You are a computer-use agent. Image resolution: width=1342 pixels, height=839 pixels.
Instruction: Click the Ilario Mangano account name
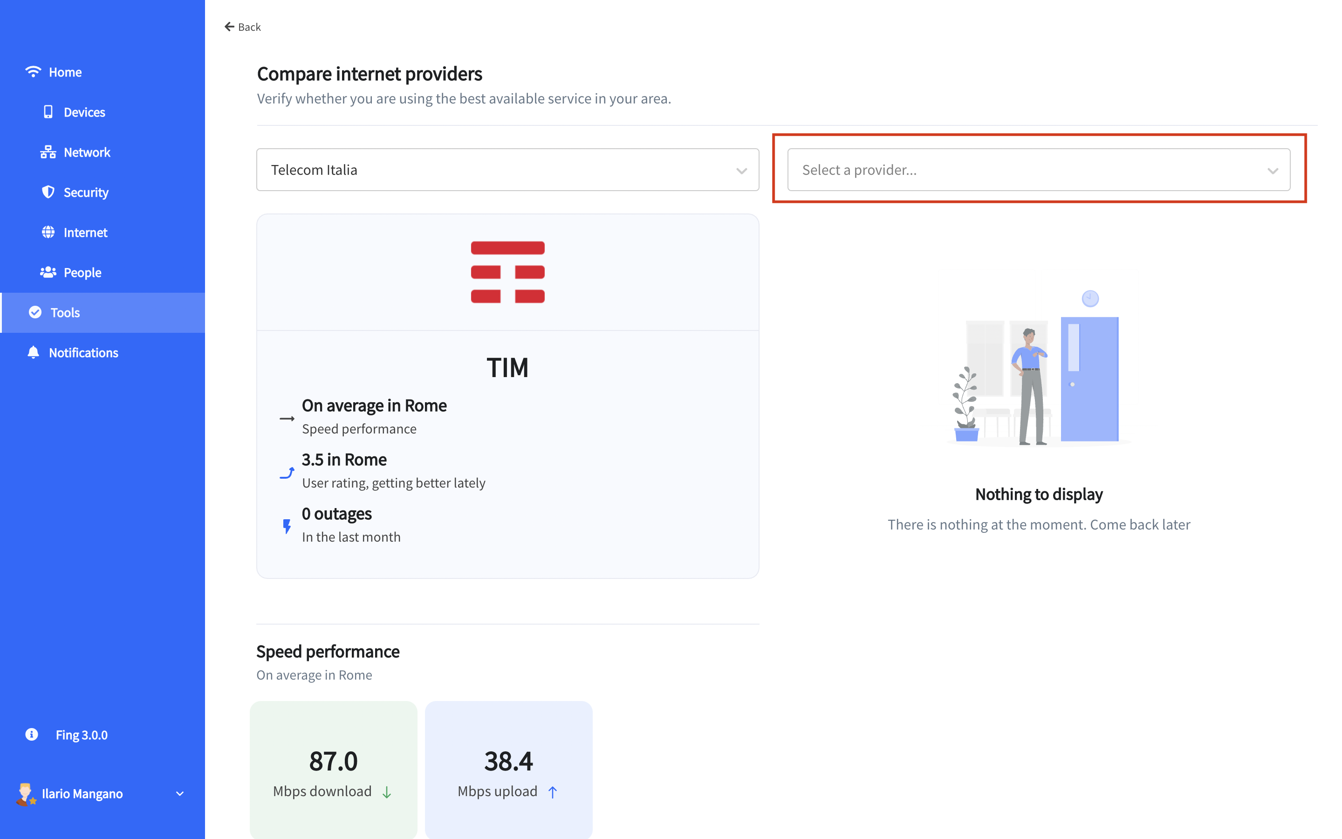82,793
